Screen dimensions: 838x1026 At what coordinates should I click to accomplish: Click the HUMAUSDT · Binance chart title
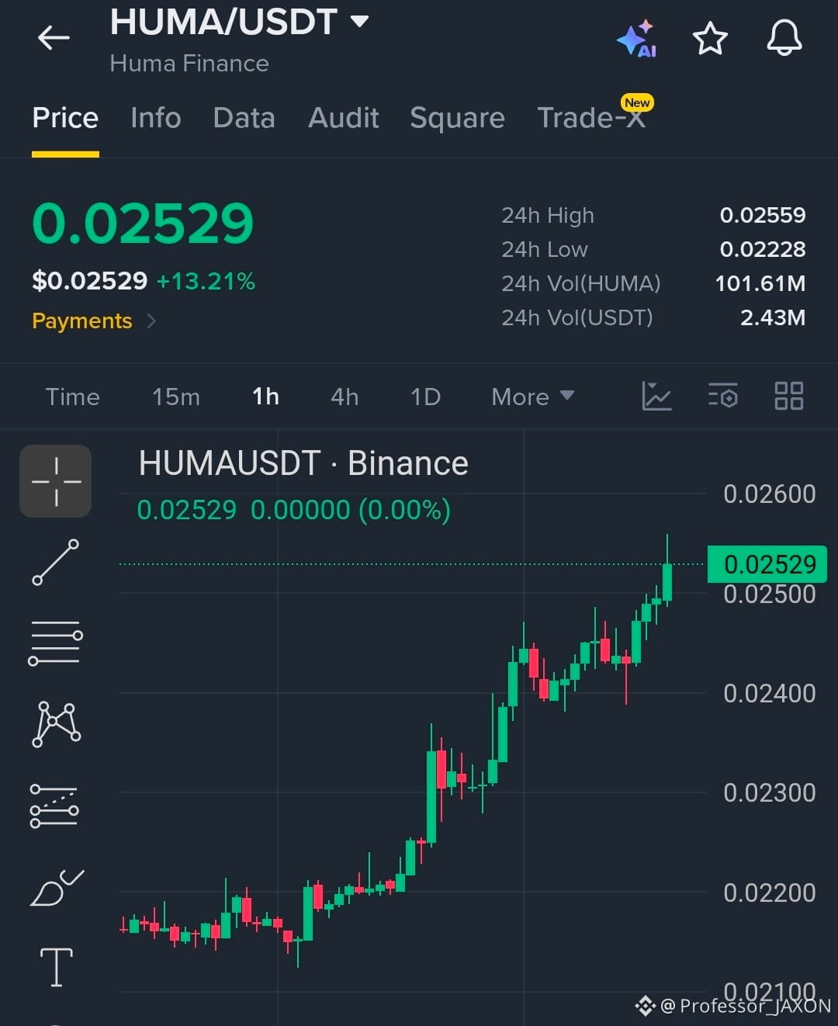[303, 463]
